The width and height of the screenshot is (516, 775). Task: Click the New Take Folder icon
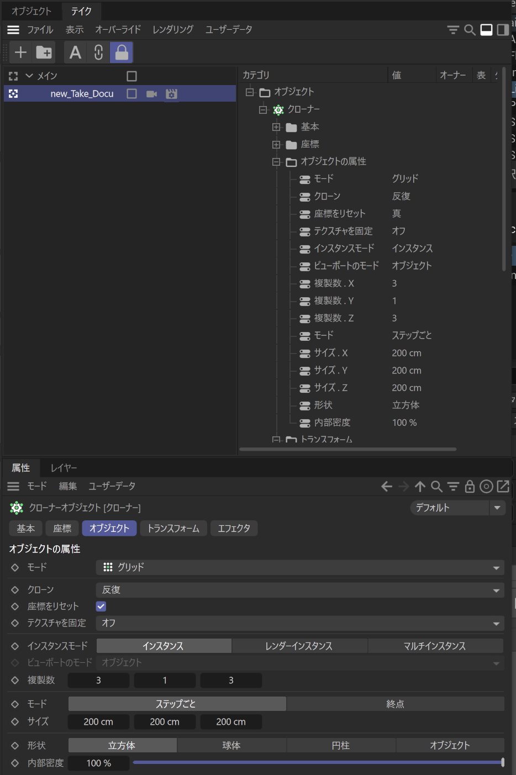(x=44, y=52)
